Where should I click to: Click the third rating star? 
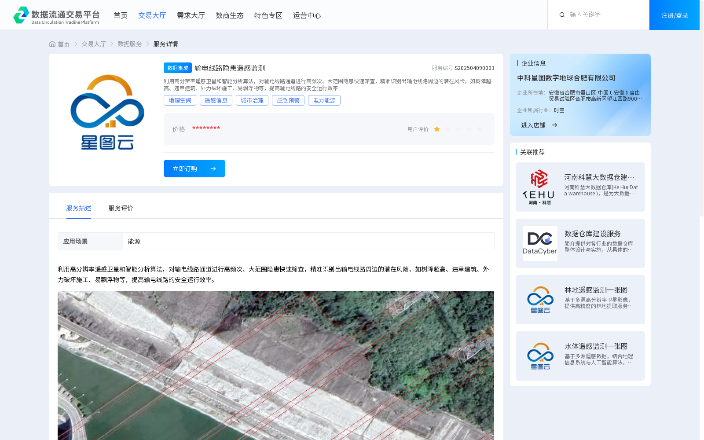tap(458, 129)
